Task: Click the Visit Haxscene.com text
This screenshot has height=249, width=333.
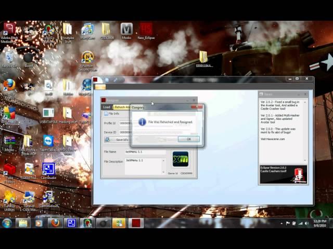Action: 273,139
